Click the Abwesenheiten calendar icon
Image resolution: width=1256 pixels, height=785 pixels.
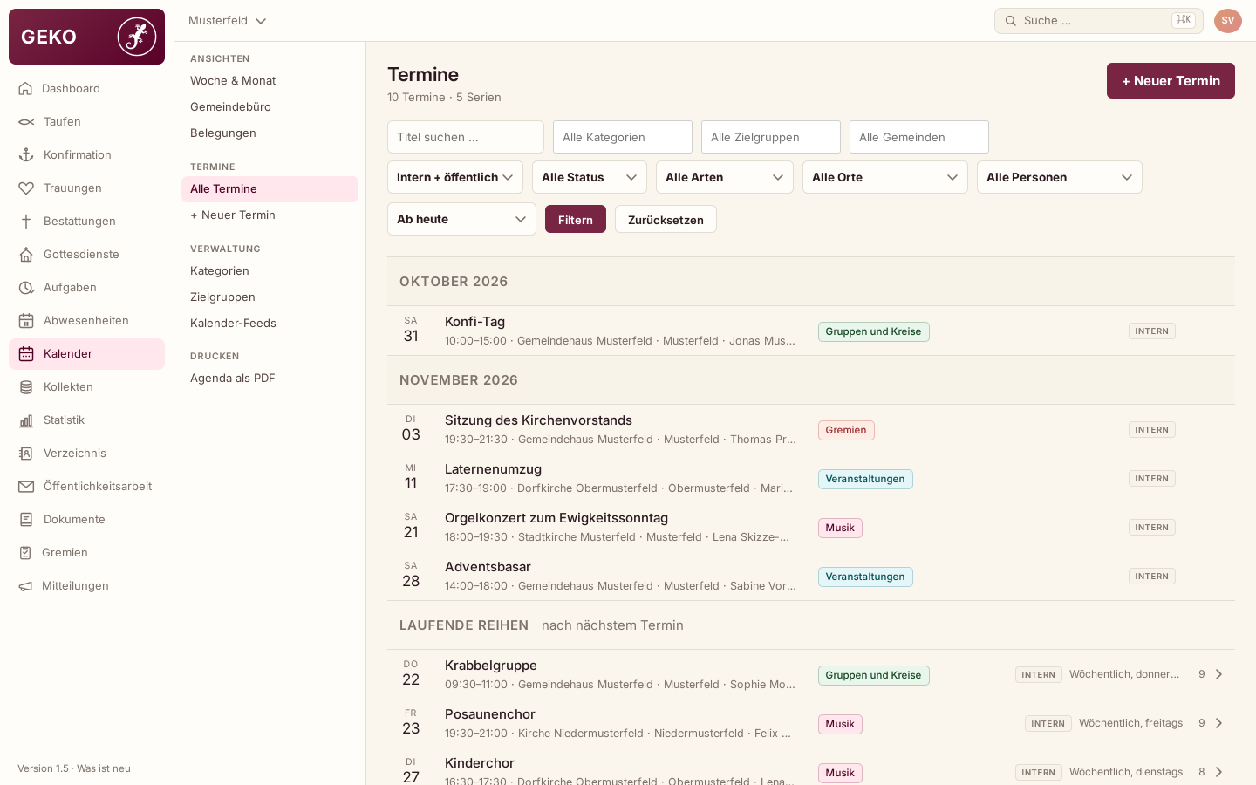(x=26, y=320)
